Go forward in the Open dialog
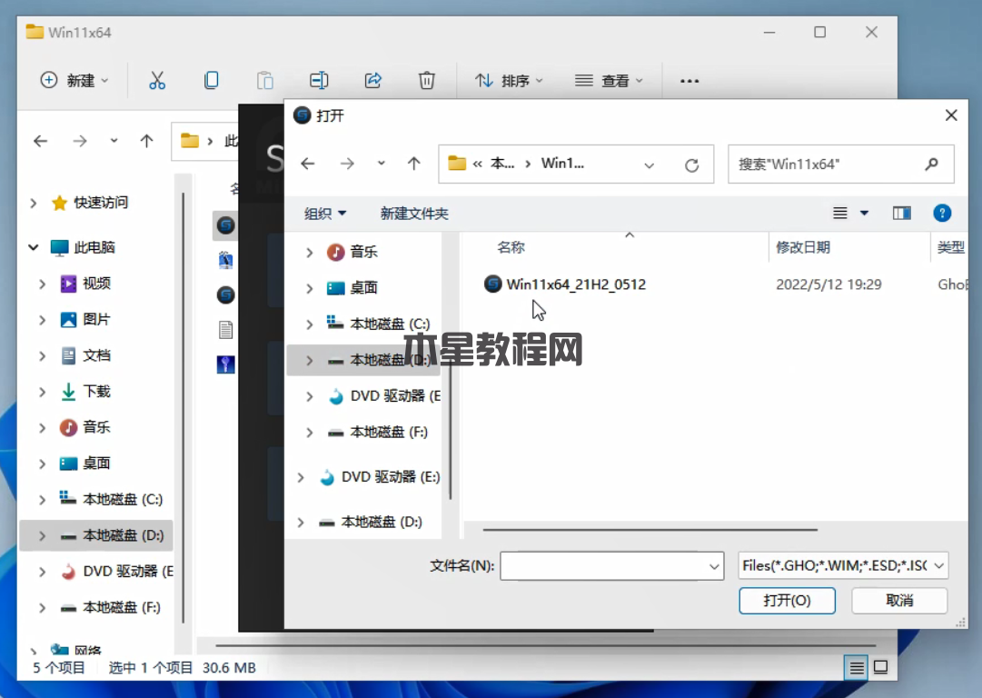The width and height of the screenshot is (982, 698). [347, 165]
